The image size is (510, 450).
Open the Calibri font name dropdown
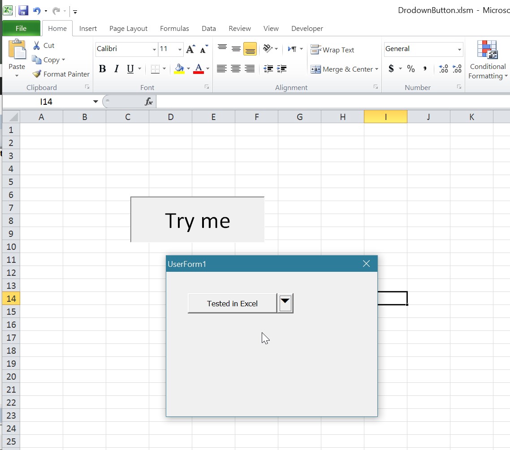(x=154, y=50)
